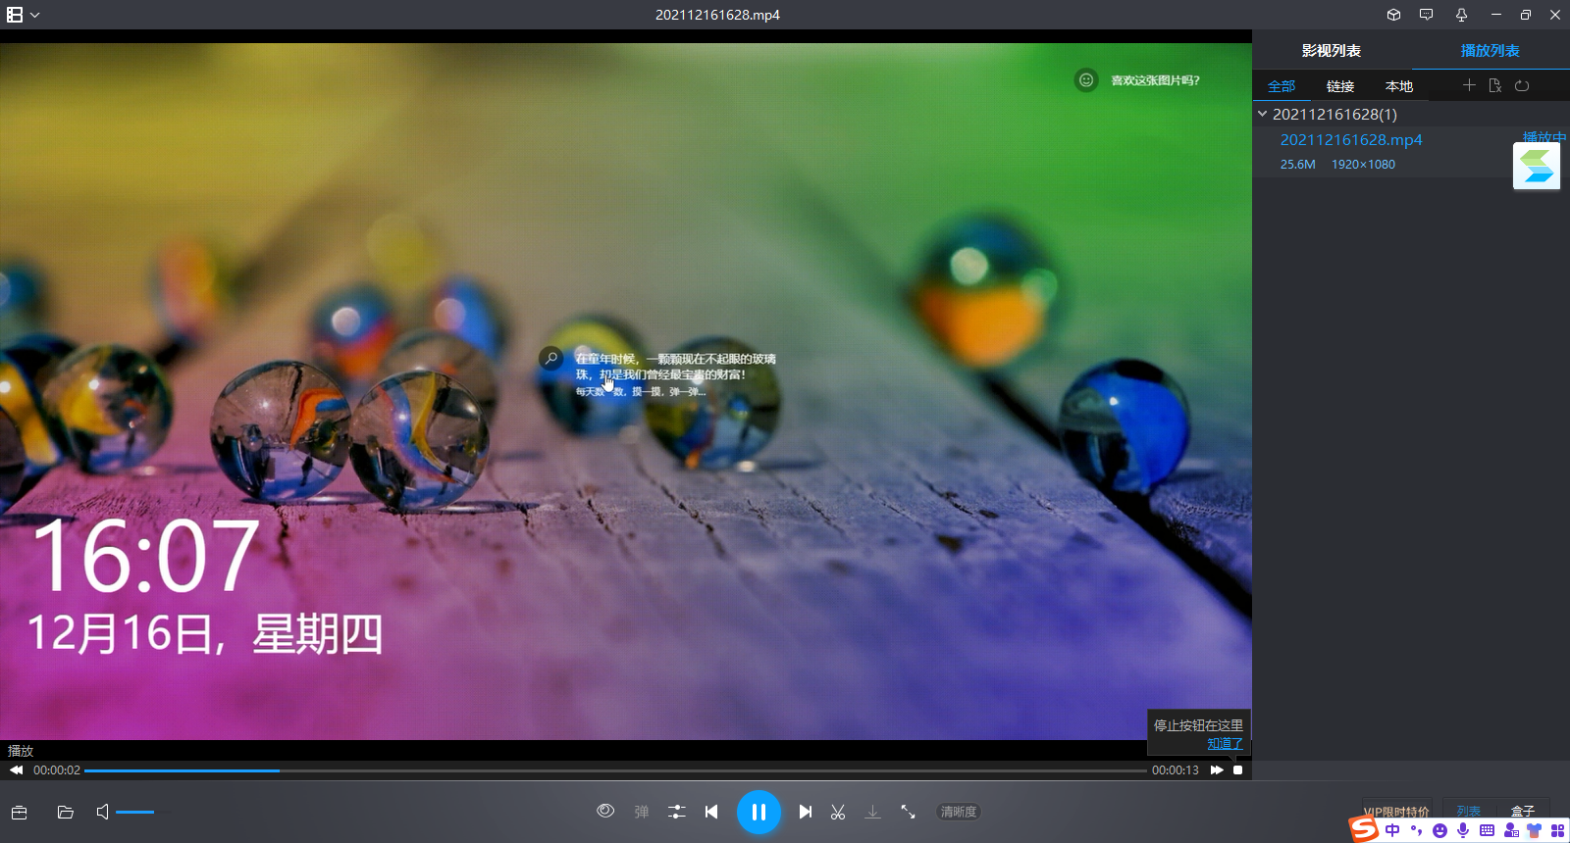Click the volume slider
The image size is (1570, 843).
click(x=137, y=812)
